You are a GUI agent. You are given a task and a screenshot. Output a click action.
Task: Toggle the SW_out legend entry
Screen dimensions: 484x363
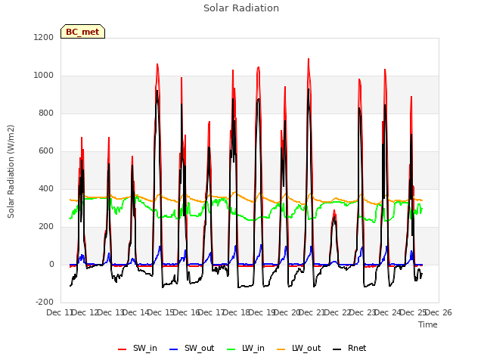pyautogui.click(x=191, y=348)
